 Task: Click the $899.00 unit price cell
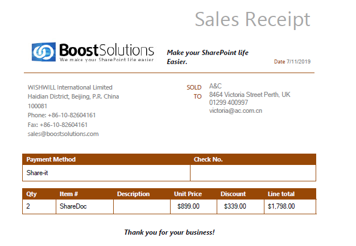coord(188,206)
